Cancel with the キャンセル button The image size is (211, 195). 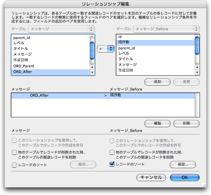coord(151,177)
